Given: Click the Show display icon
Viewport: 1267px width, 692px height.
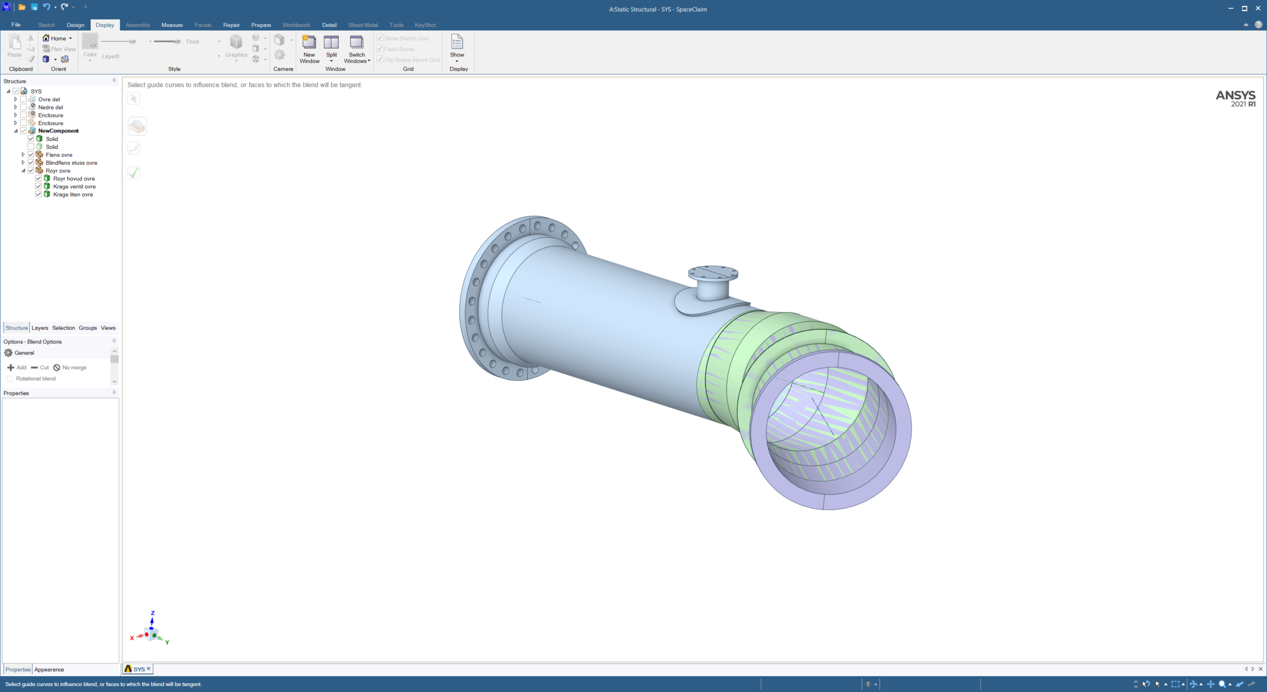Looking at the screenshot, I should [457, 43].
